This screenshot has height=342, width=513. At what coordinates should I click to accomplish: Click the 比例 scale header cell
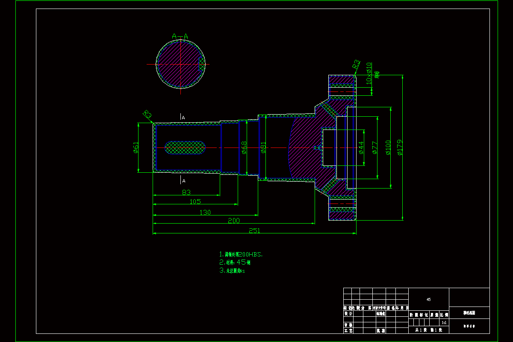point(444,315)
